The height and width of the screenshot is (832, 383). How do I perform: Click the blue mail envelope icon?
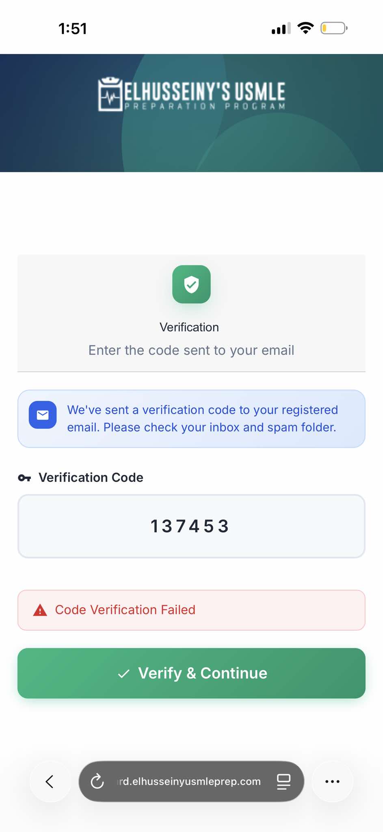[43, 415]
